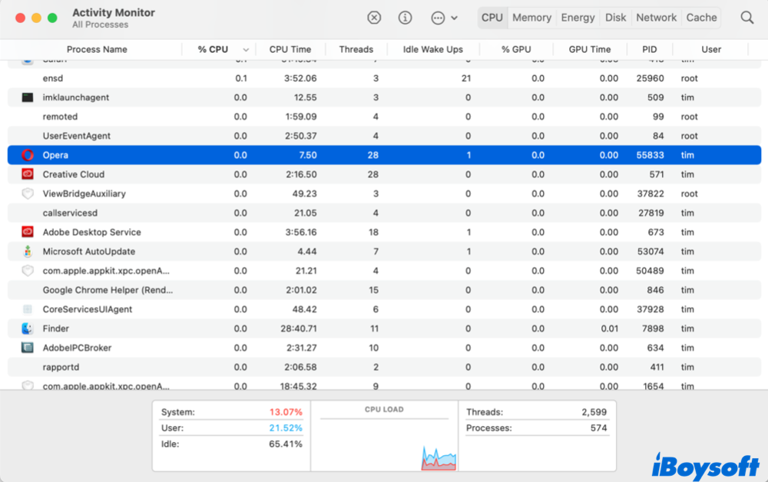Switch to the Memory tab

click(x=531, y=18)
